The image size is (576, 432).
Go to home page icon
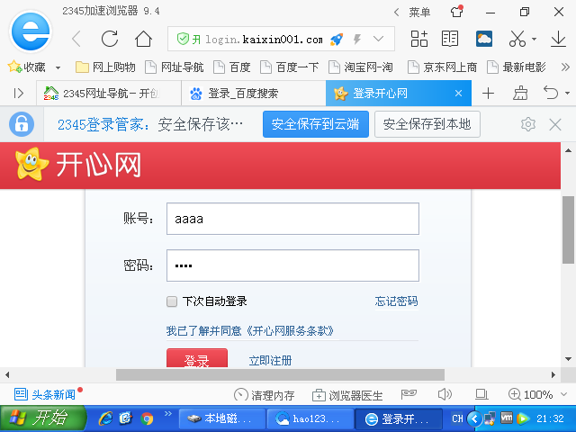(x=143, y=39)
